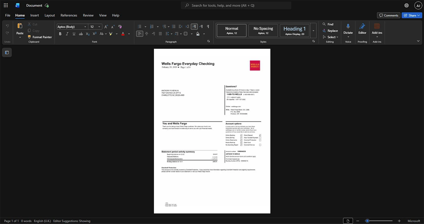
Task: Click Replace in the Editing group
Action: click(x=330, y=30)
